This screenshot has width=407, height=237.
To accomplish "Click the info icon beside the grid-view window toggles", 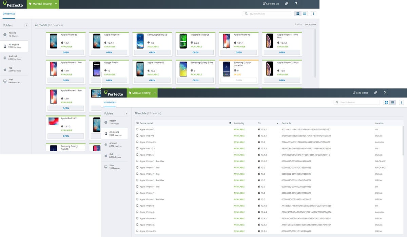I will coord(313,14).
